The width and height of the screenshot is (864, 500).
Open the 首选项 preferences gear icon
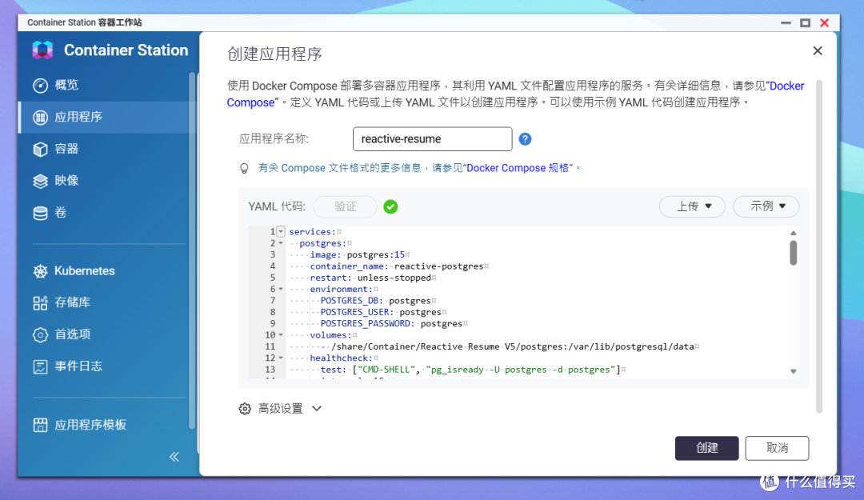coord(40,334)
